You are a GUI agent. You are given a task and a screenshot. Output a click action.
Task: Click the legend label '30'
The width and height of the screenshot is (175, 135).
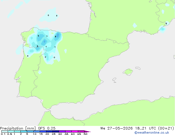[60, 134]
